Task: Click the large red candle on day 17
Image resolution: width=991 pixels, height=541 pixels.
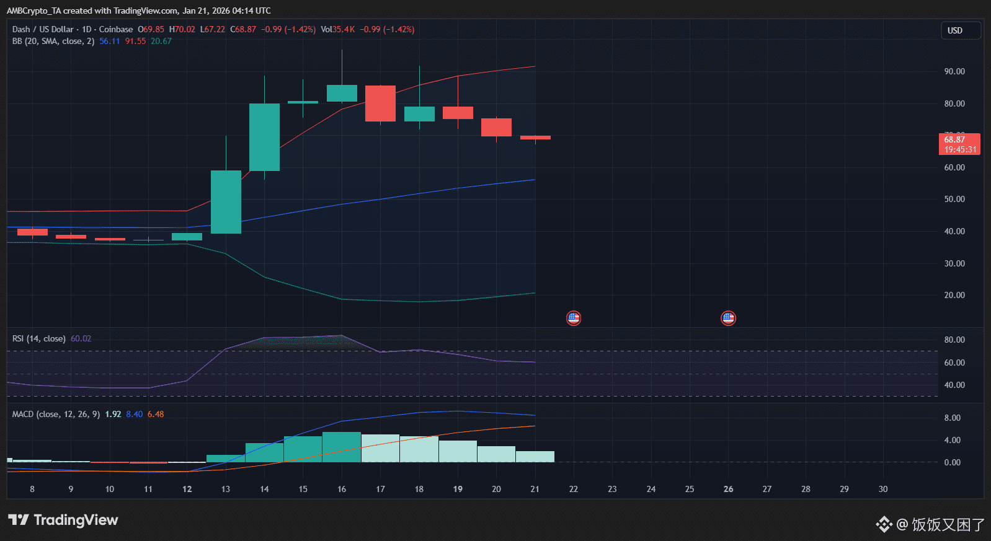Action: point(380,103)
